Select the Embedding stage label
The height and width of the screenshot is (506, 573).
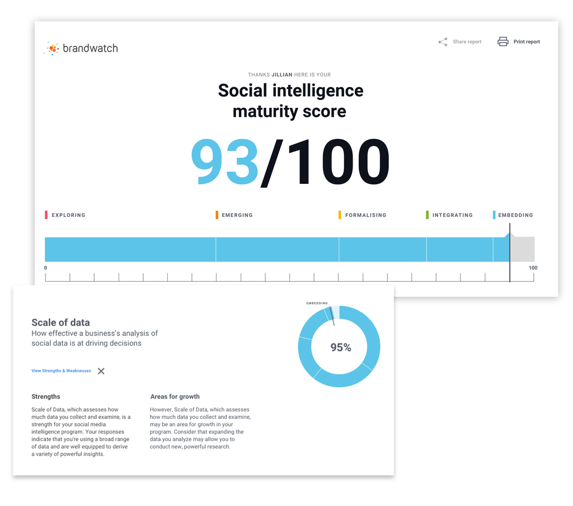515,215
